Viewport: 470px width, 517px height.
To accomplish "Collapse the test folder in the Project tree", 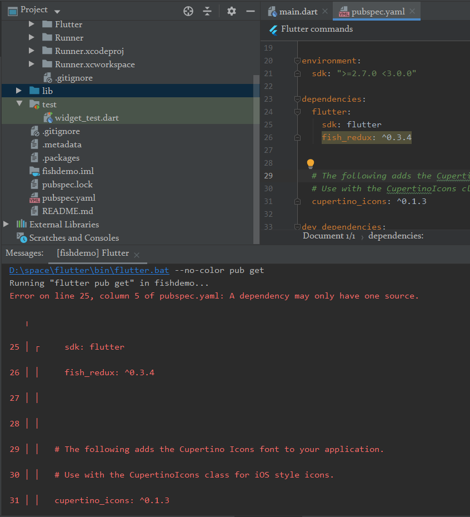I will [19, 104].
